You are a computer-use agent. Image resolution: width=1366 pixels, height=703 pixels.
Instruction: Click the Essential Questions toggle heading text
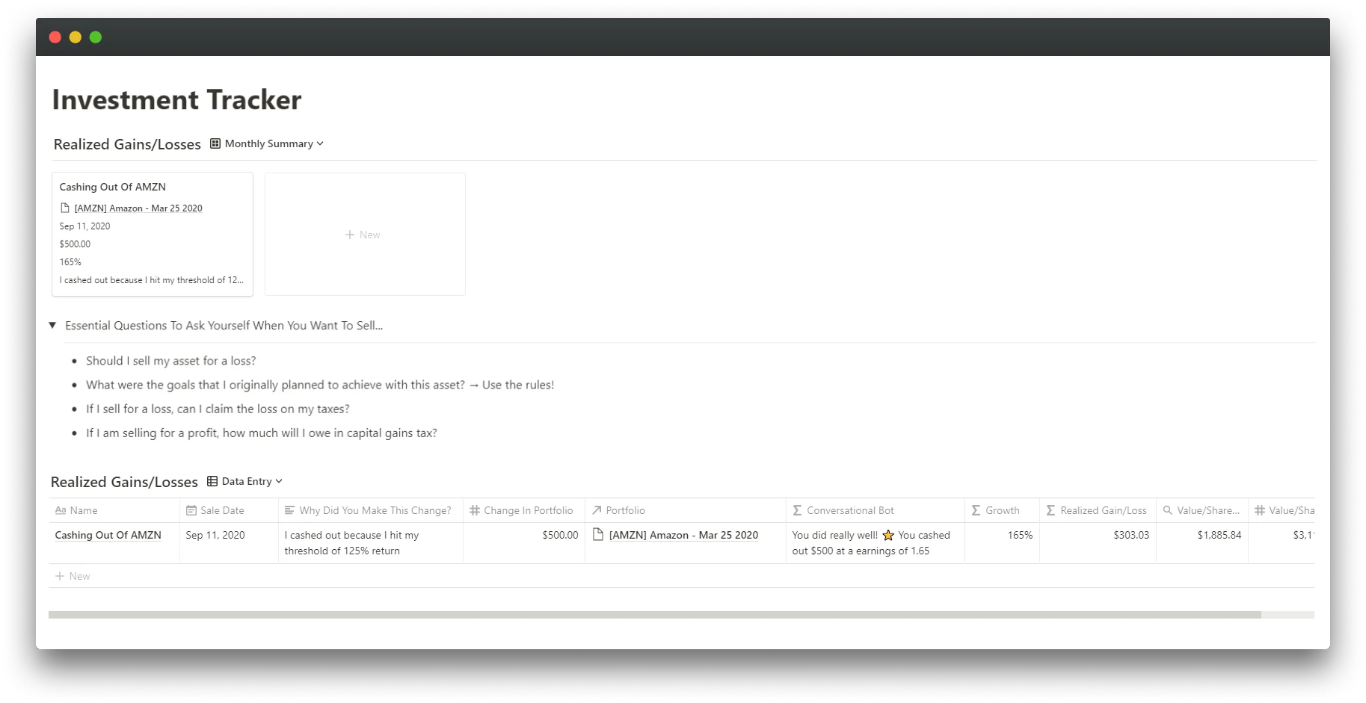(224, 325)
